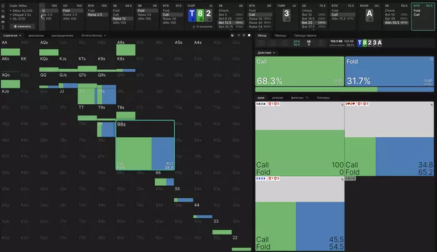Select the river card A
The image size is (437, 252).
(370, 15)
